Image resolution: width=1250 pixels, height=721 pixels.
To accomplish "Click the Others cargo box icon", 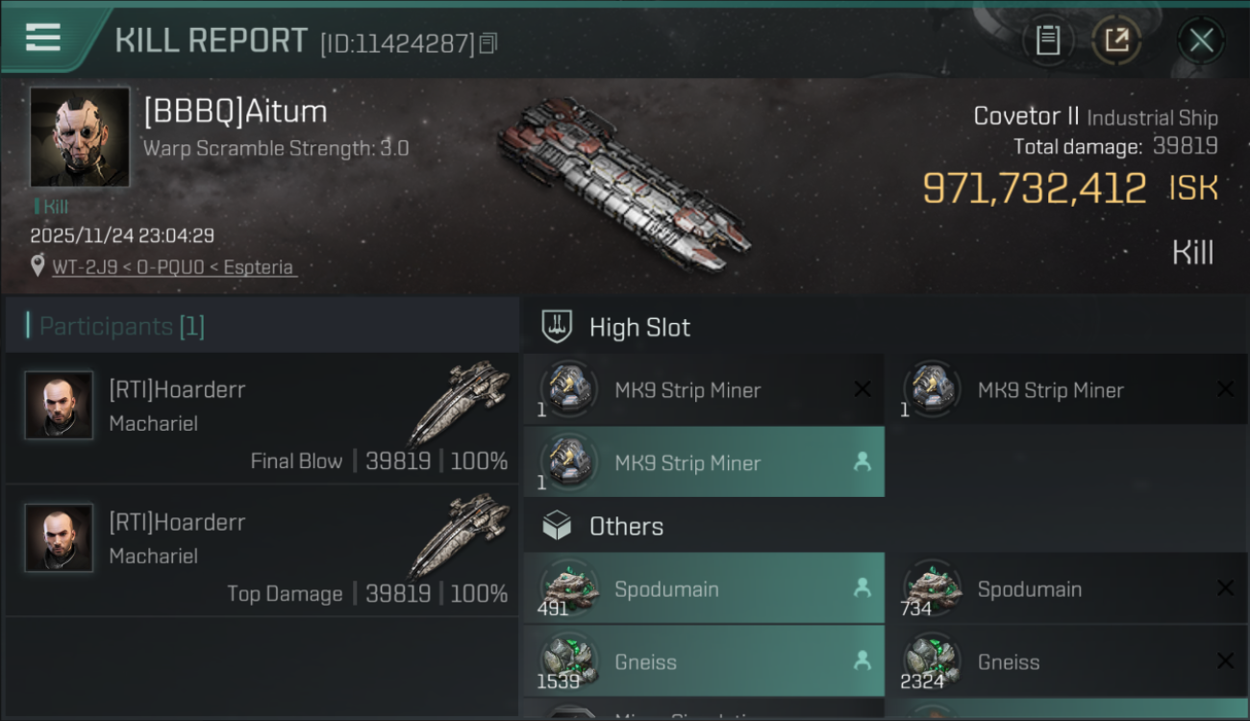I will pos(558,526).
